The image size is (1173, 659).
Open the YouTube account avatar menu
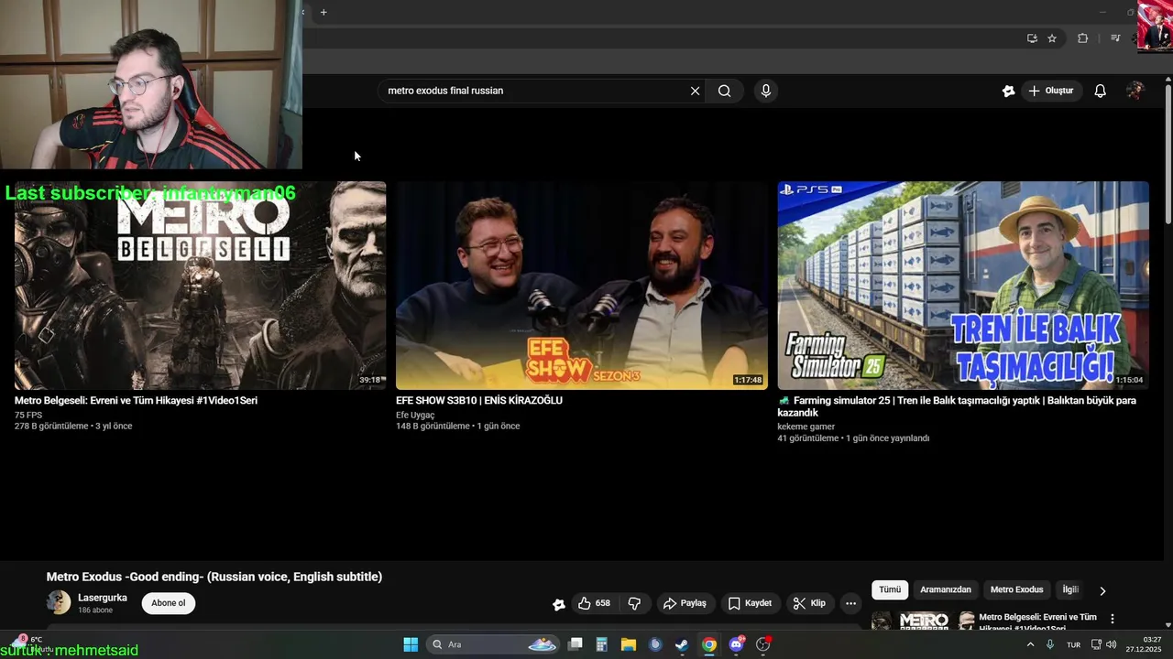coord(1135,91)
